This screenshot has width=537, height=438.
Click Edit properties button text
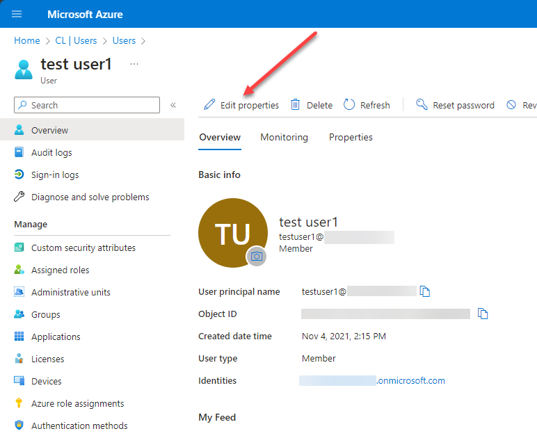(x=250, y=106)
